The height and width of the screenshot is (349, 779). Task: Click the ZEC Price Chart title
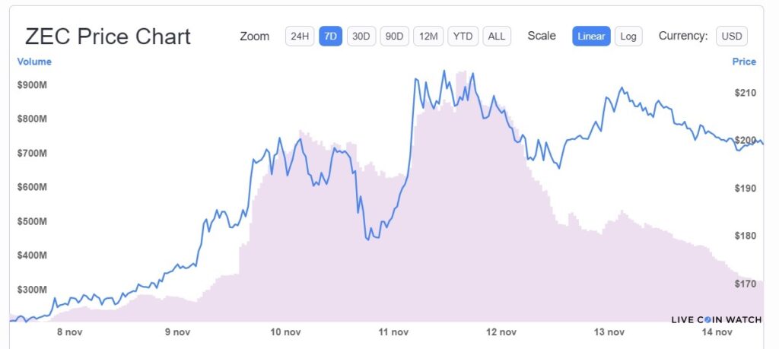point(108,36)
